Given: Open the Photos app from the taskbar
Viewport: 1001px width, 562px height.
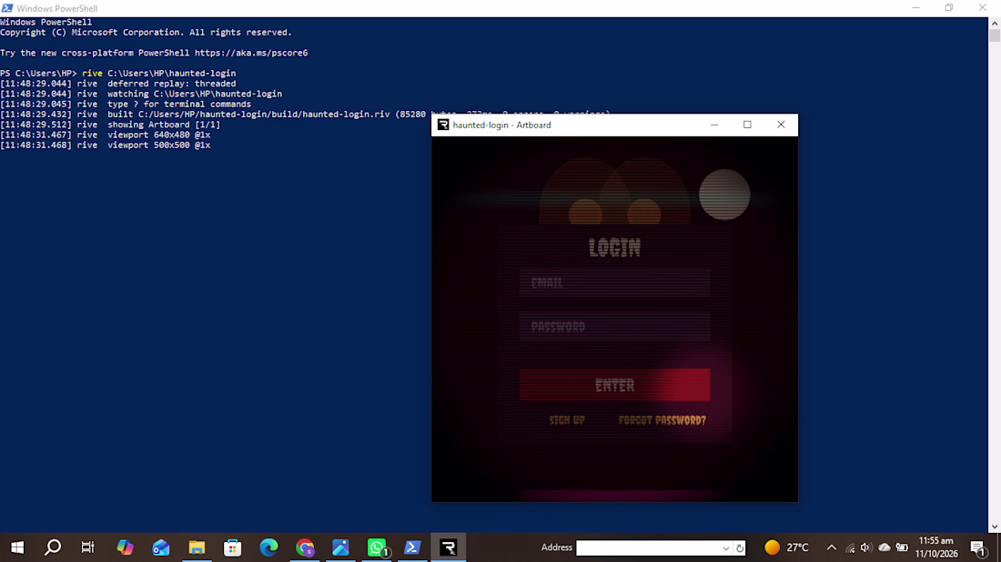Looking at the screenshot, I should [340, 547].
